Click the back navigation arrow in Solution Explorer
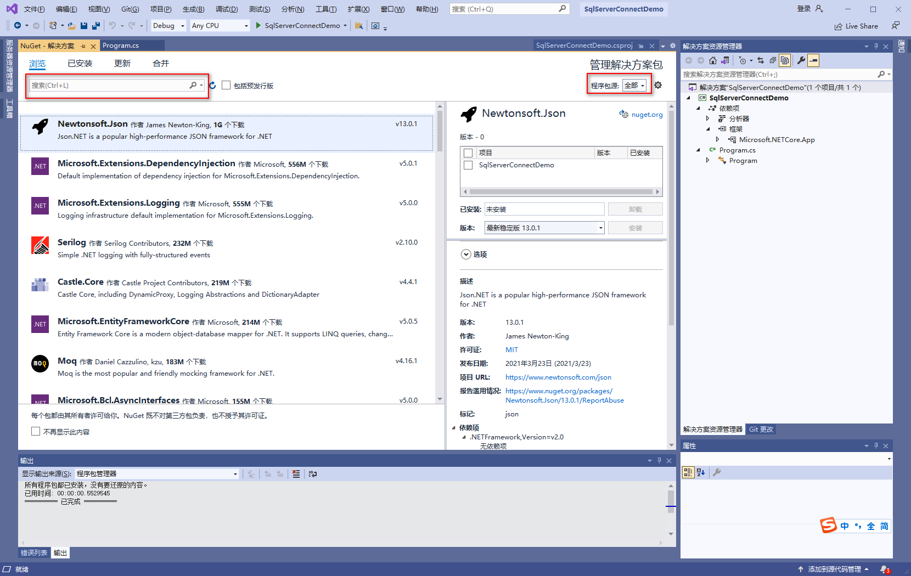The image size is (911, 576). pos(689,60)
